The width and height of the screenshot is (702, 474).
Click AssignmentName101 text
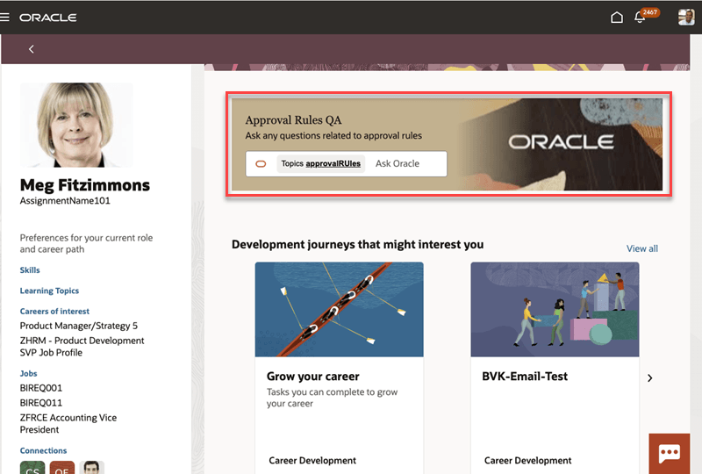(65, 201)
